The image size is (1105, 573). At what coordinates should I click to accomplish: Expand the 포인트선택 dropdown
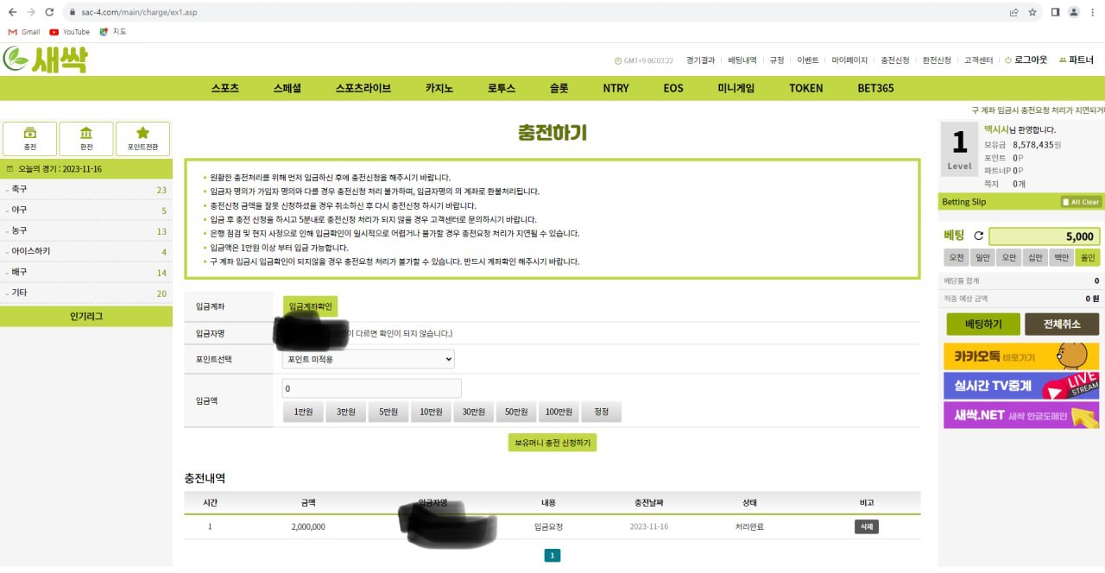pyautogui.click(x=368, y=359)
